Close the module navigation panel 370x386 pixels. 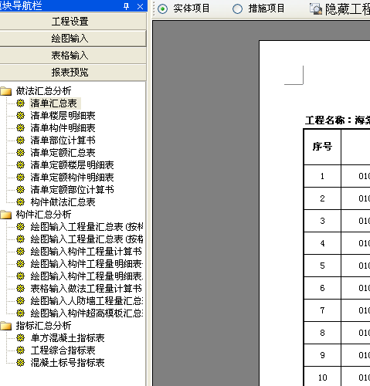pos(140,6)
